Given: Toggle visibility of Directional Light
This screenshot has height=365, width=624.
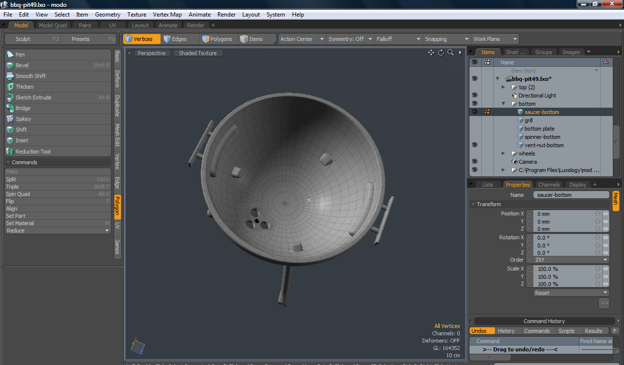Looking at the screenshot, I should coord(475,96).
